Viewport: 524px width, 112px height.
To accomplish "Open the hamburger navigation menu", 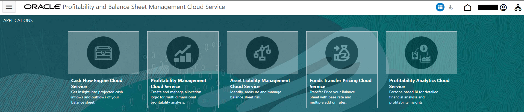I will [x=9, y=7].
